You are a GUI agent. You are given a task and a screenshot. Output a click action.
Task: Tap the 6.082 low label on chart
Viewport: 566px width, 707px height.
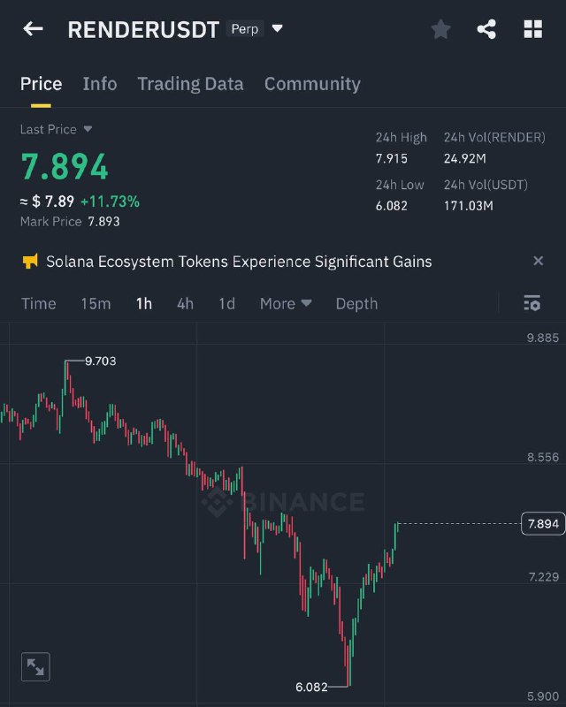(x=311, y=687)
